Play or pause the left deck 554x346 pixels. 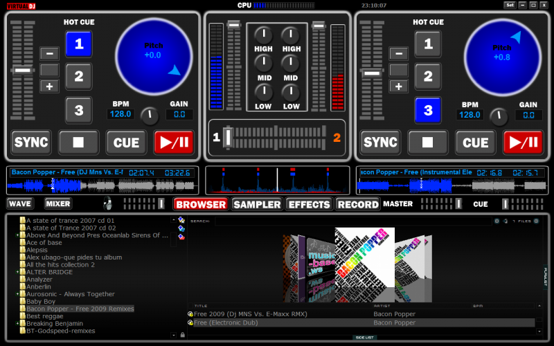click(174, 143)
